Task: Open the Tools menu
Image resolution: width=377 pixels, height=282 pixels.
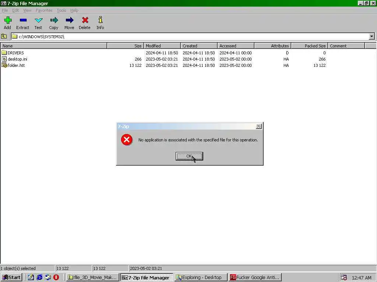Action: click(x=61, y=10)
